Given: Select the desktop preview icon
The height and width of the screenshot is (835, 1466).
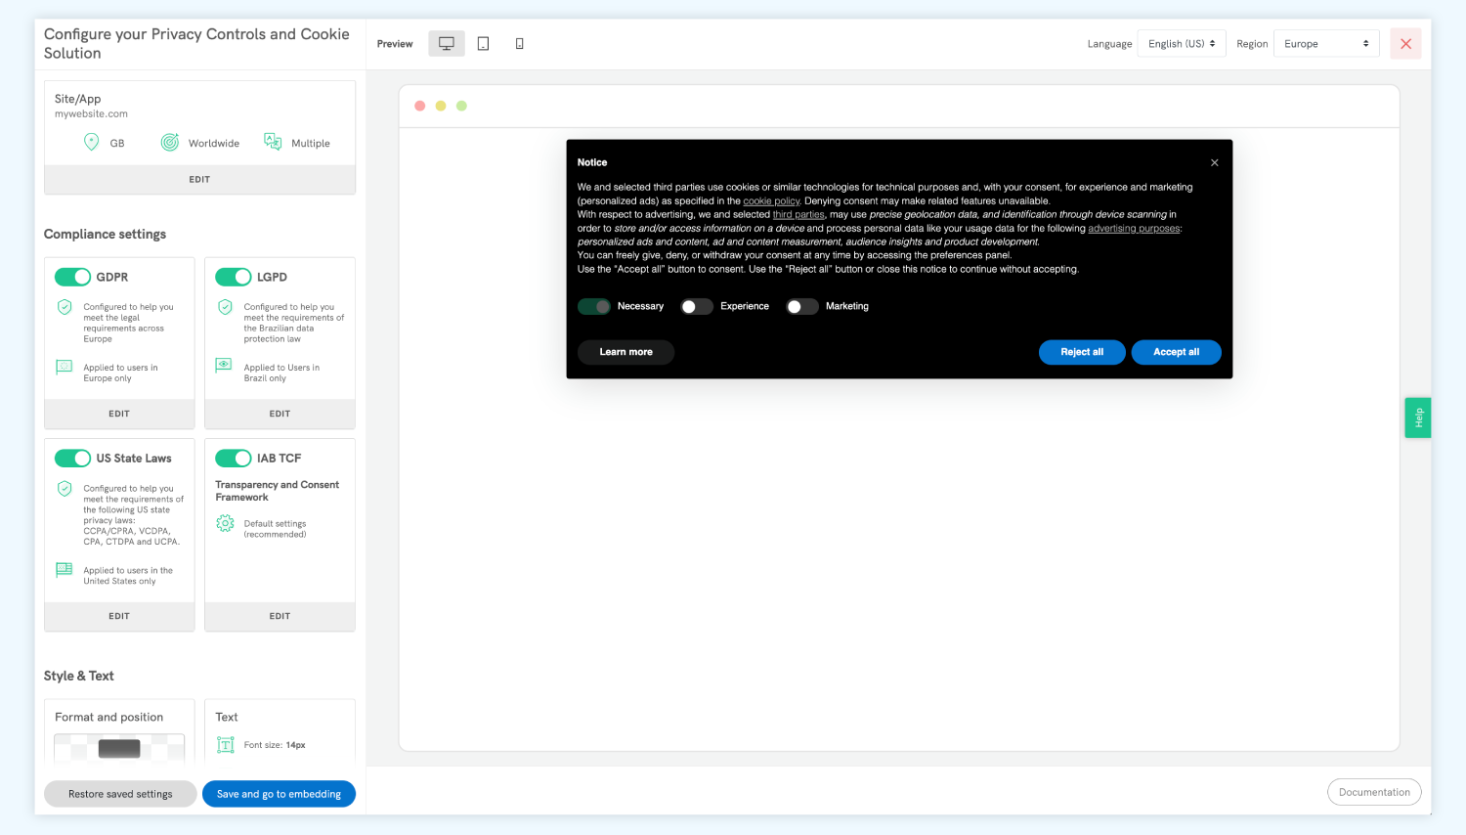Looking at the screenshot, I should tap(447, 43).
